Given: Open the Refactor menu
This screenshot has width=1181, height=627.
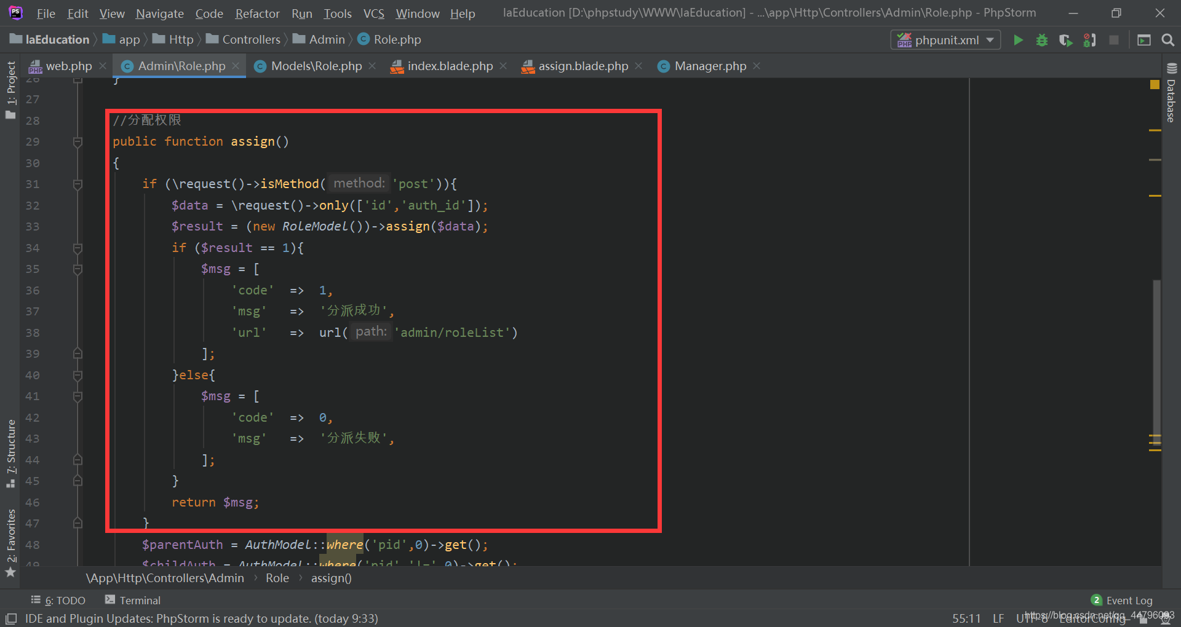Looking at the screenshot, I should click(x=257, y=14).
